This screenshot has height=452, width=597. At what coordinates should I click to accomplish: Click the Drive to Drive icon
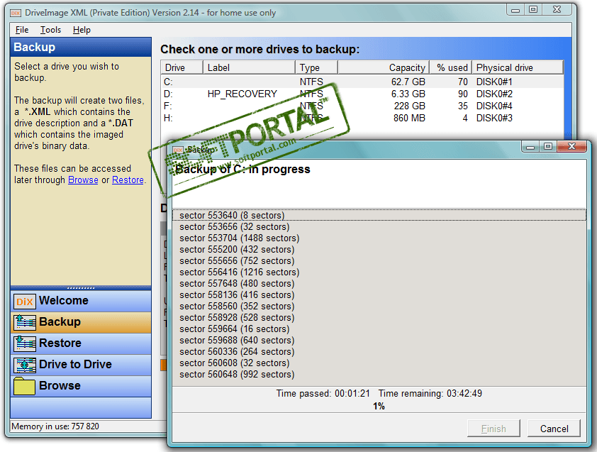coord(25,365)
